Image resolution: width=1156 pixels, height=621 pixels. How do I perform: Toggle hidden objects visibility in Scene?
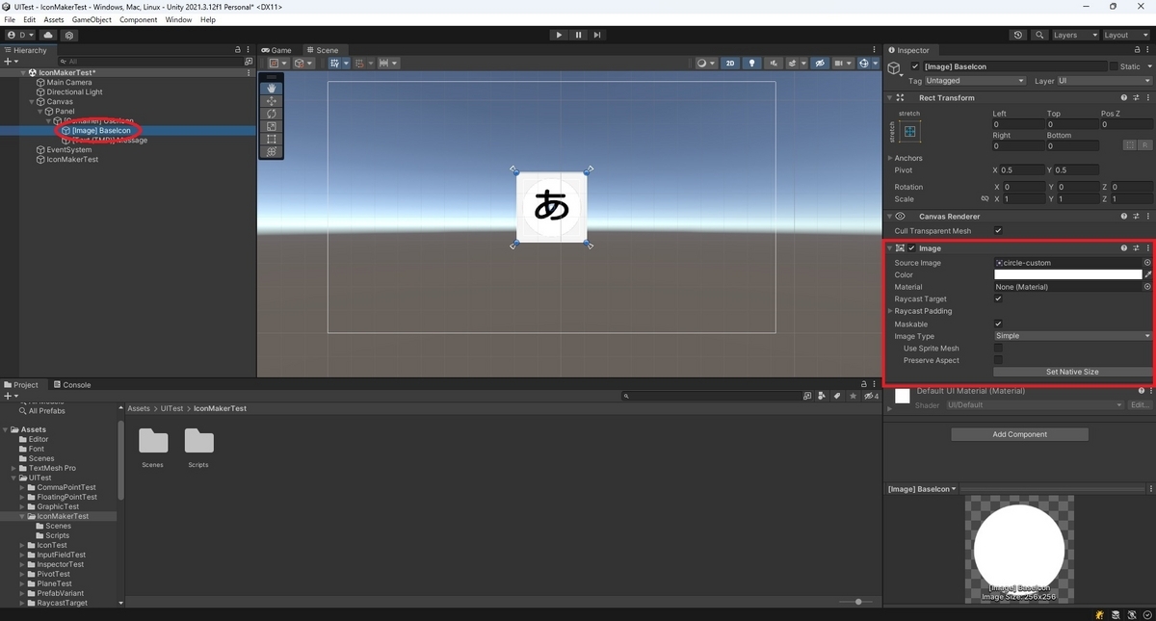(820, 64)
